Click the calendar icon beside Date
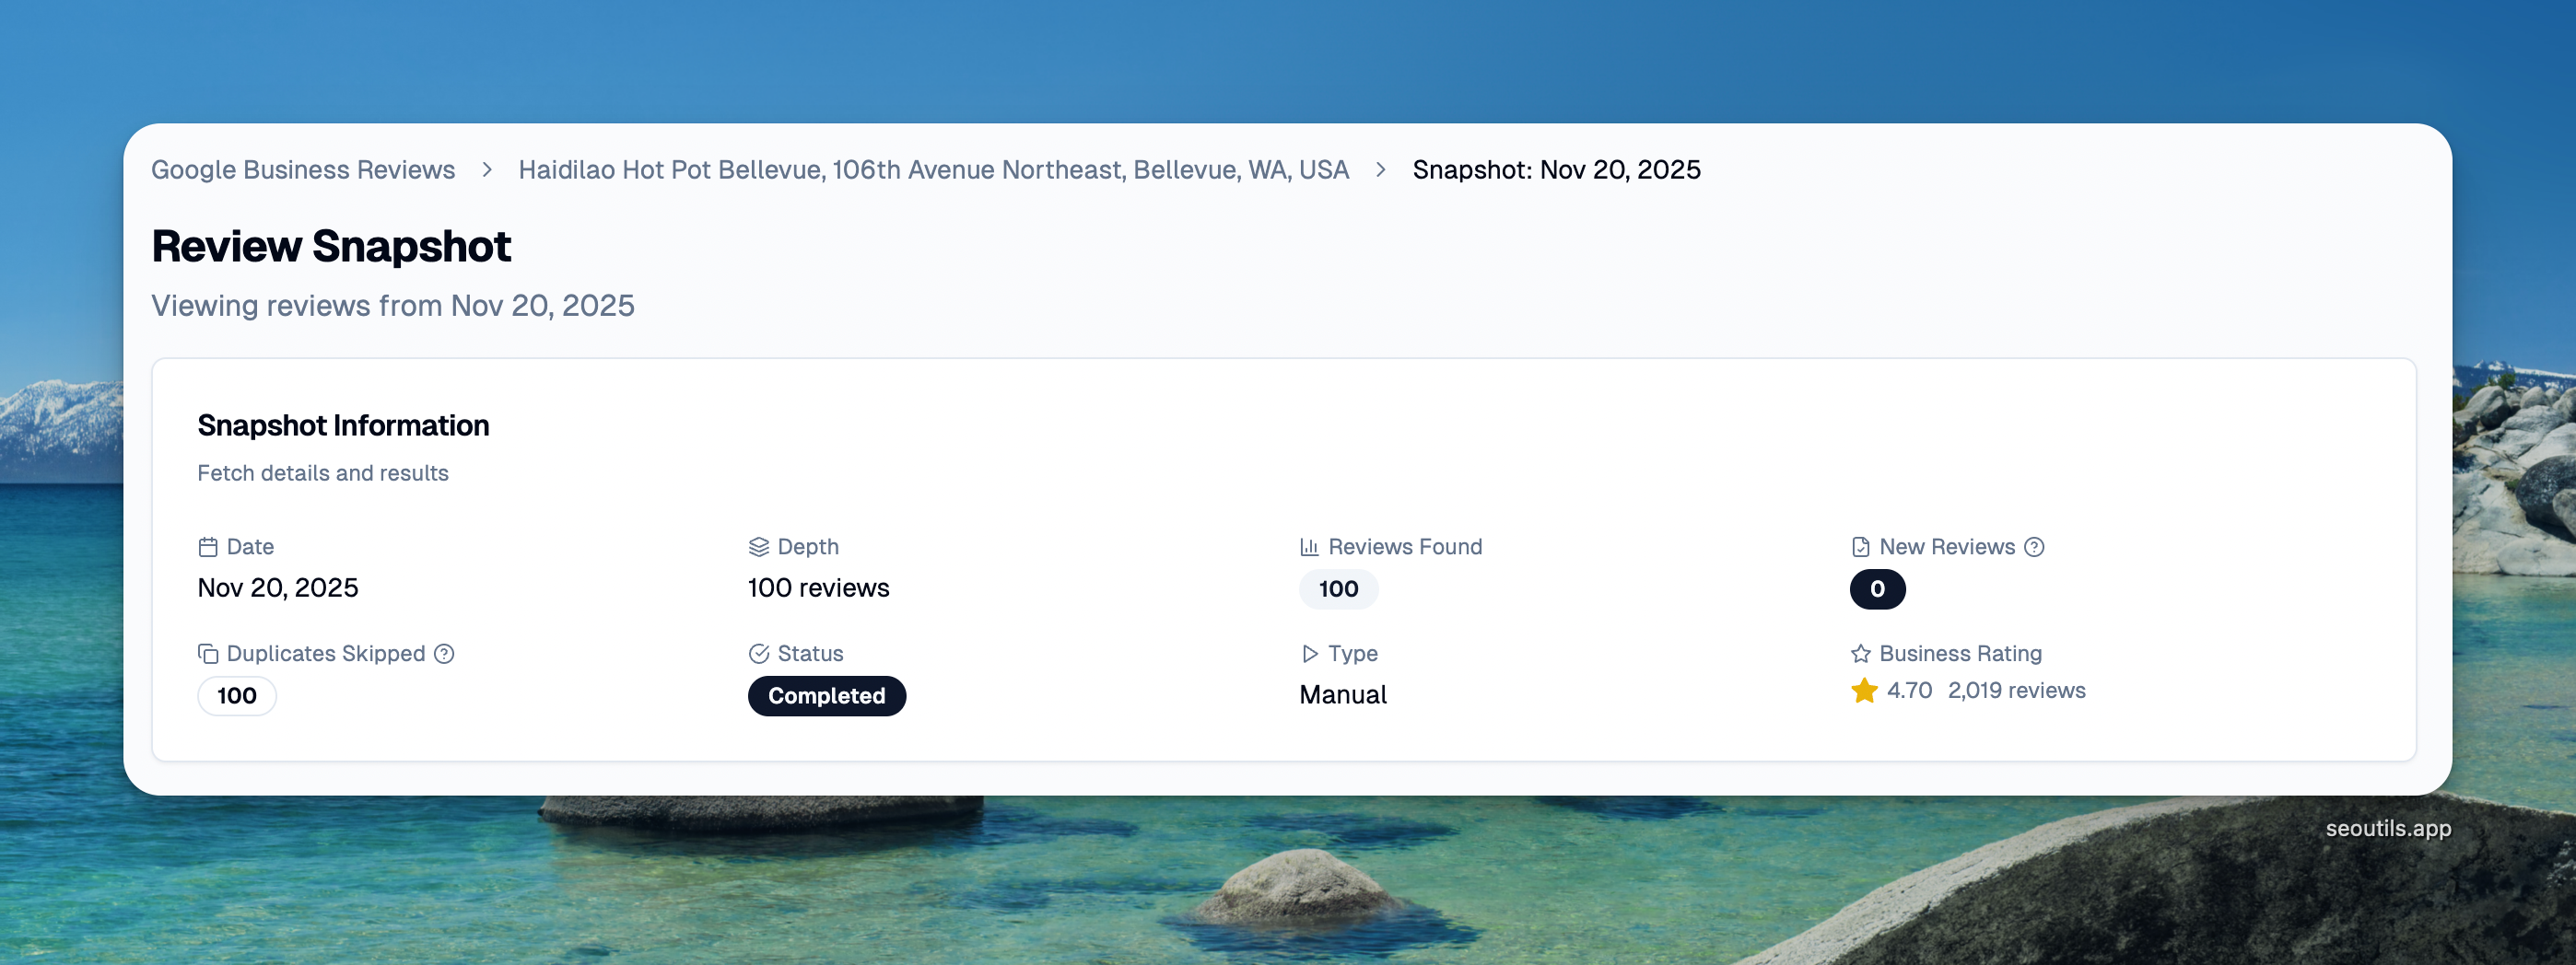This screenshot has height=965, width=2576. pos(208,546)
